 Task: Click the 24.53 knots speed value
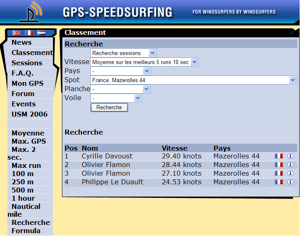(181, 182)
